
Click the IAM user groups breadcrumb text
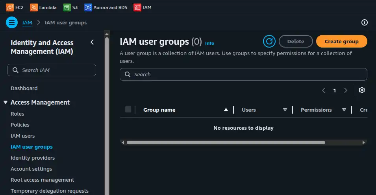66,22
